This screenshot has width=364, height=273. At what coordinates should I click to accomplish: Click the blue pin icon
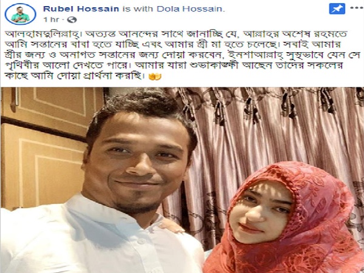click(337, 9)
